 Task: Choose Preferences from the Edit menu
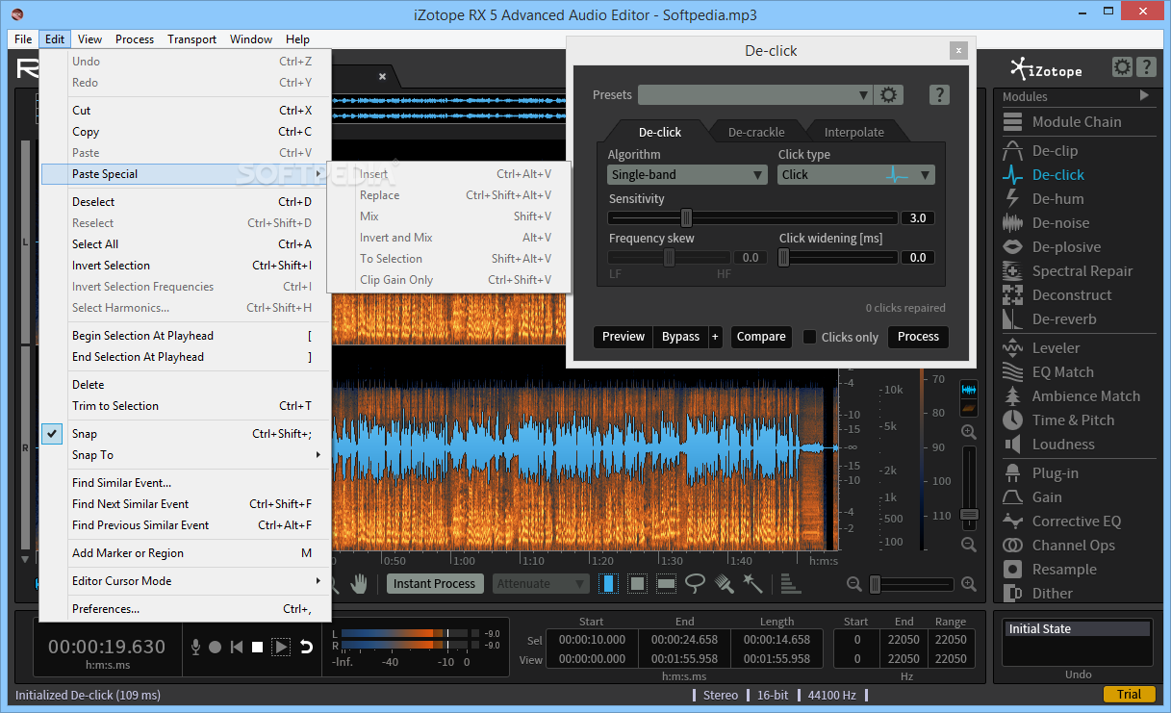(x=186, y=609)
